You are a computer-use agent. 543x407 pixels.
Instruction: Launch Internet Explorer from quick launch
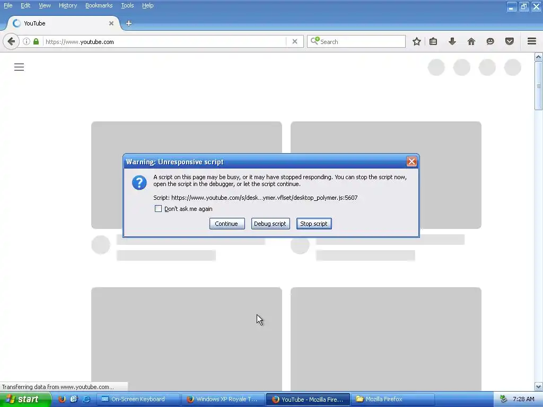(x=86, y=399)
